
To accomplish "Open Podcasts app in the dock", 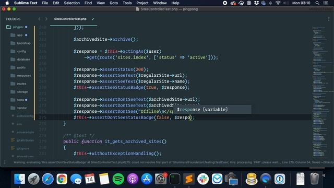I will coord(133,179).
